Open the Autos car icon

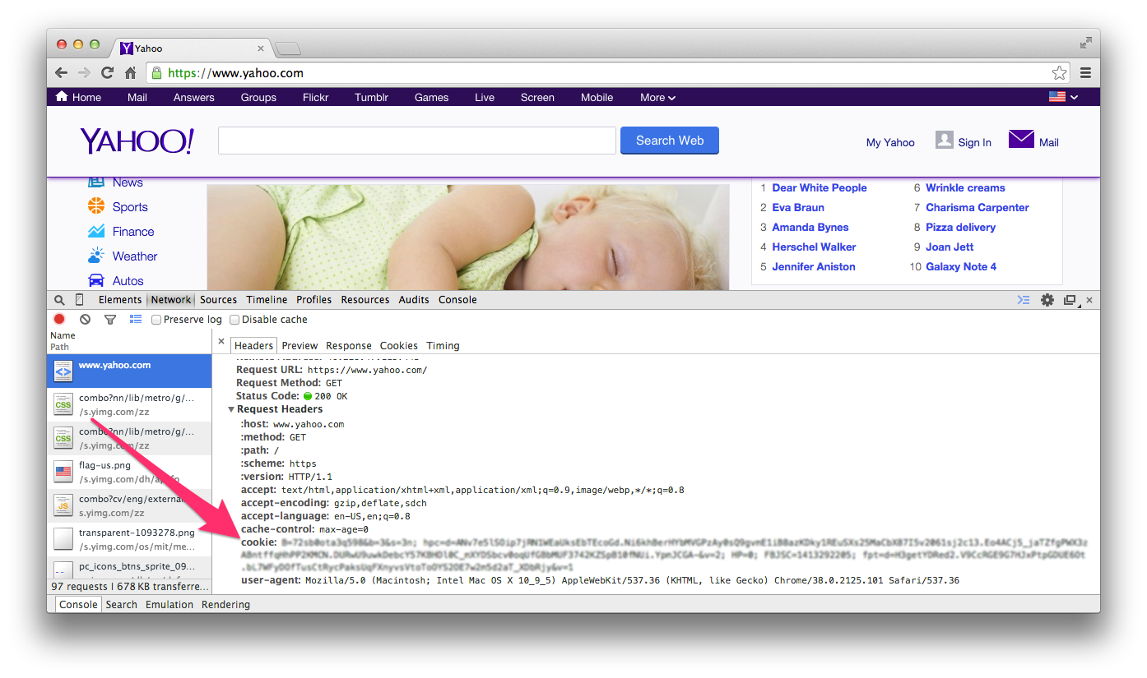96,280
